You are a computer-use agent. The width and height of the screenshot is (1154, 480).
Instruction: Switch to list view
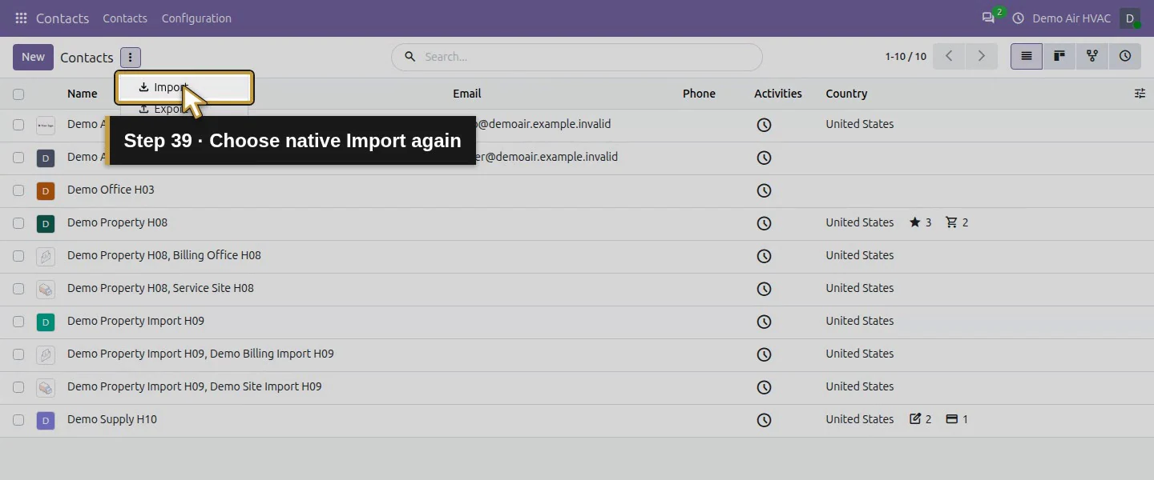1027,56
